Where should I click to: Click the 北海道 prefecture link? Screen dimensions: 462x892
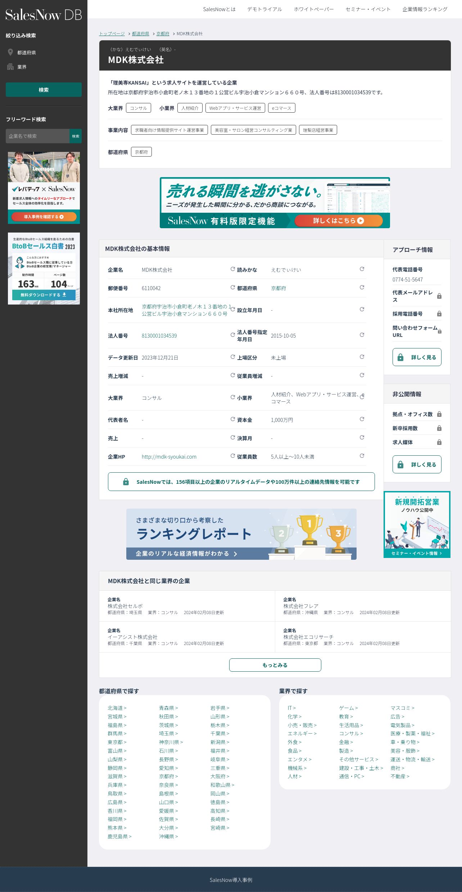117,708
